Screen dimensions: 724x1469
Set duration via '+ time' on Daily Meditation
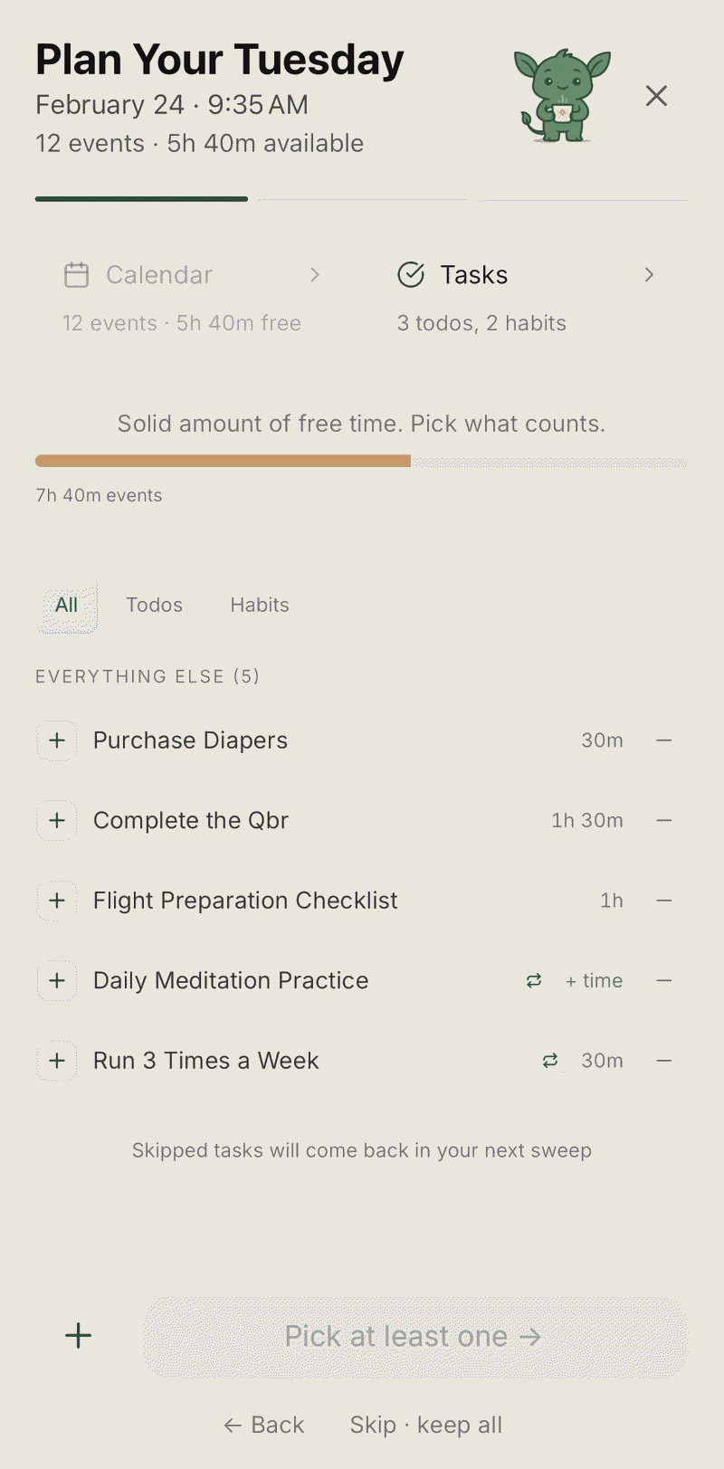pos(594,980)
